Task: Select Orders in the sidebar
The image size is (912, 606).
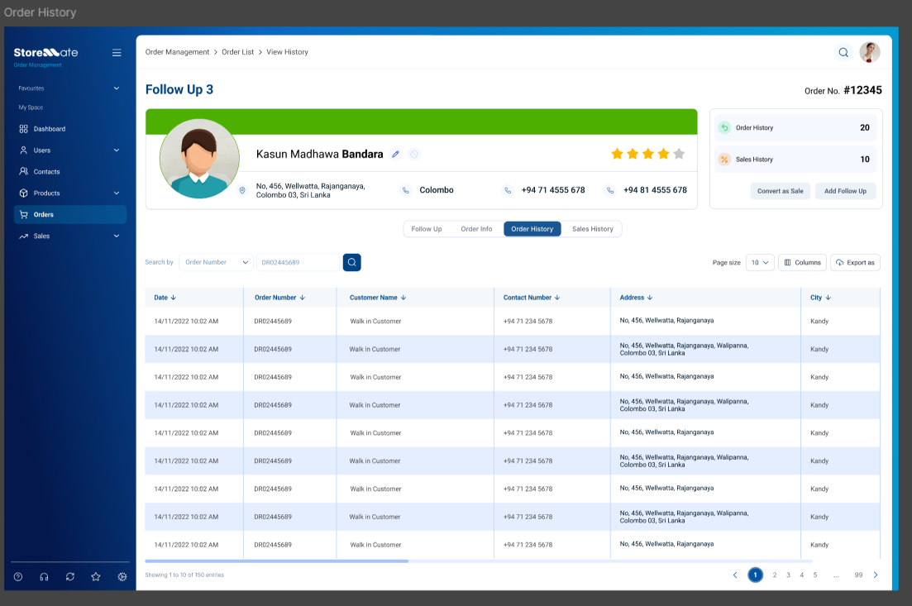Action: 69,215
